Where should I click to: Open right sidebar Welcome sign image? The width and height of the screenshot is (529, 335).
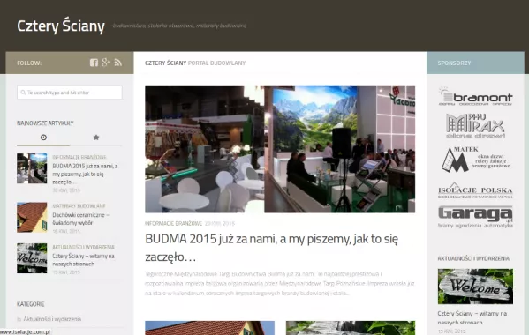click(475, 287)
